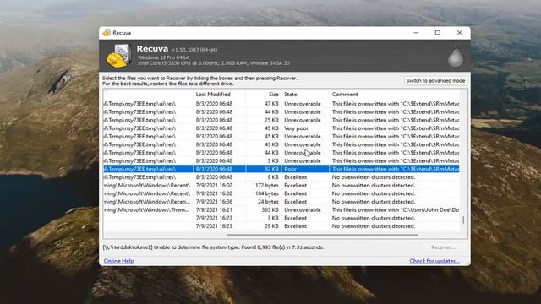Select the 365 KB Unrecoverable row

click(x=281, y=210)
